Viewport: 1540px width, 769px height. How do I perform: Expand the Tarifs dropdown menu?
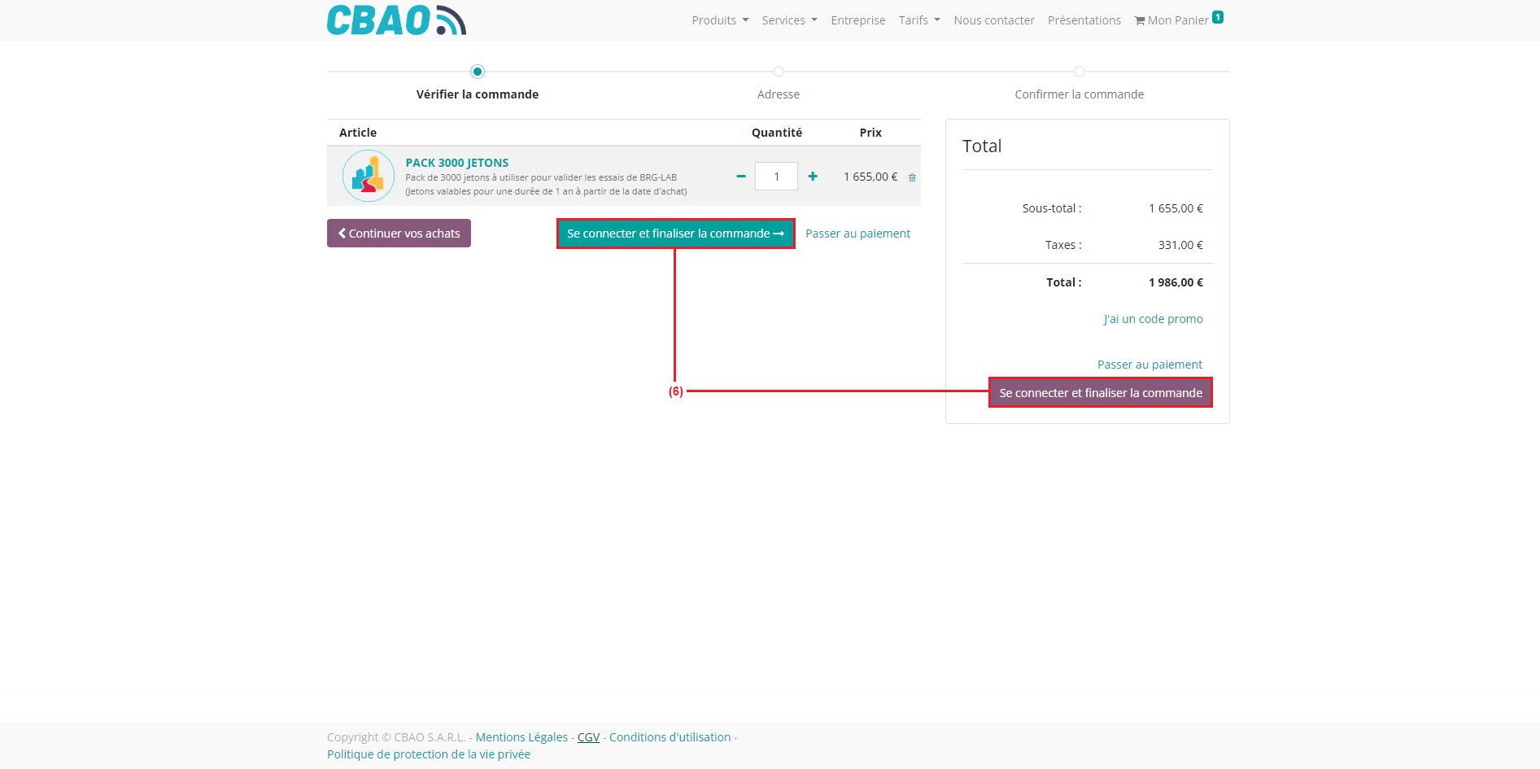tap(919, 20)
